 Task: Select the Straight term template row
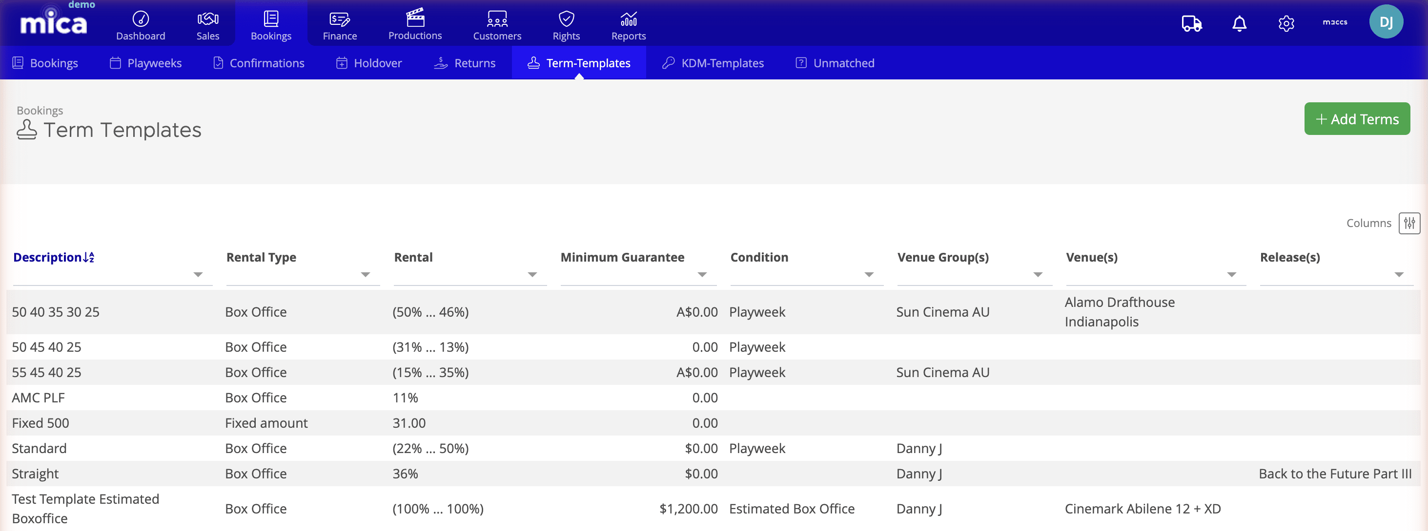point(35,474)
